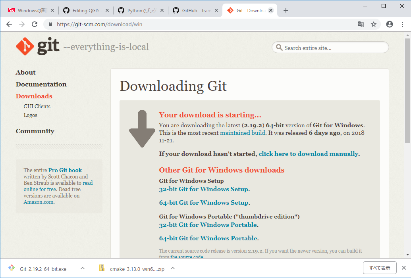This screenshot has width=411, height=278.
Task: Open the downloaded Git-2.19.2-64-bit.exe file
Action: click(43, 269)
